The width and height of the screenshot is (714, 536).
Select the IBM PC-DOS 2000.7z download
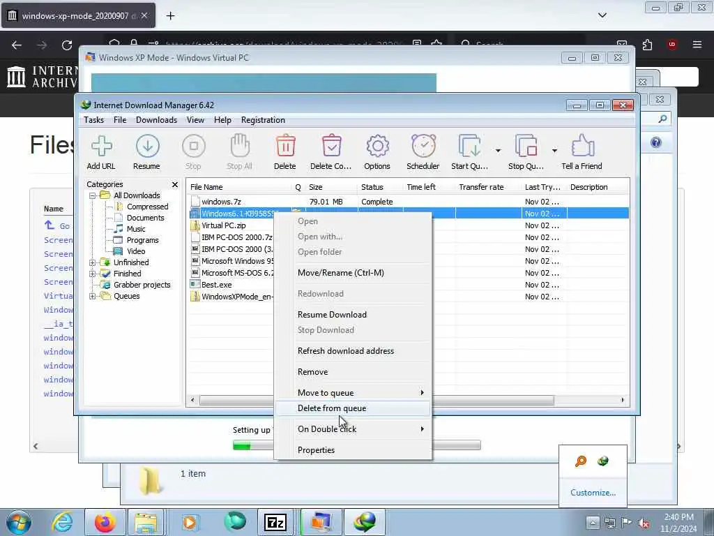coord(232,237)
